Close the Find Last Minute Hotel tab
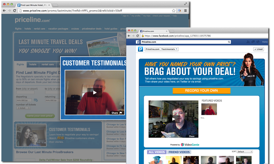 click(49, 5)
